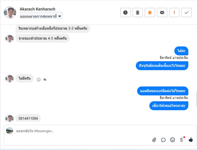Send a thumbs-up like
Image resolution: width=197 pixels, height=150 pixels.
[x=191, y=140]
